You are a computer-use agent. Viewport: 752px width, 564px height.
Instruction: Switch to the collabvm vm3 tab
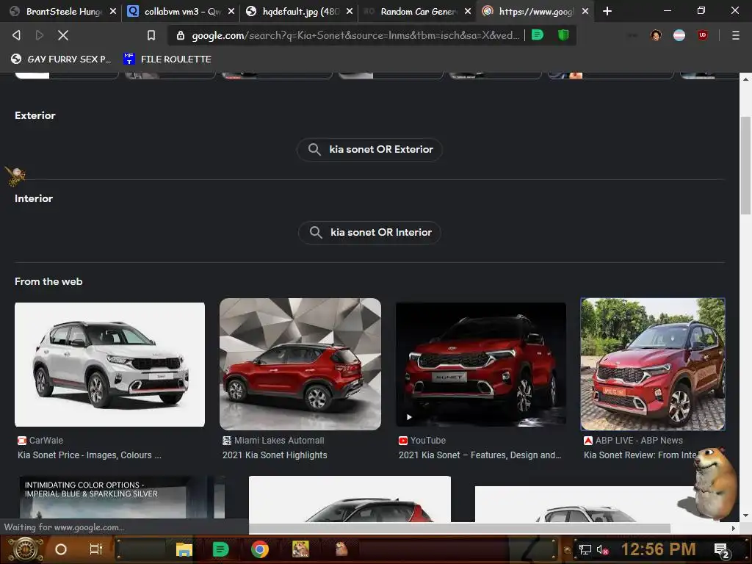click(179, 11)
